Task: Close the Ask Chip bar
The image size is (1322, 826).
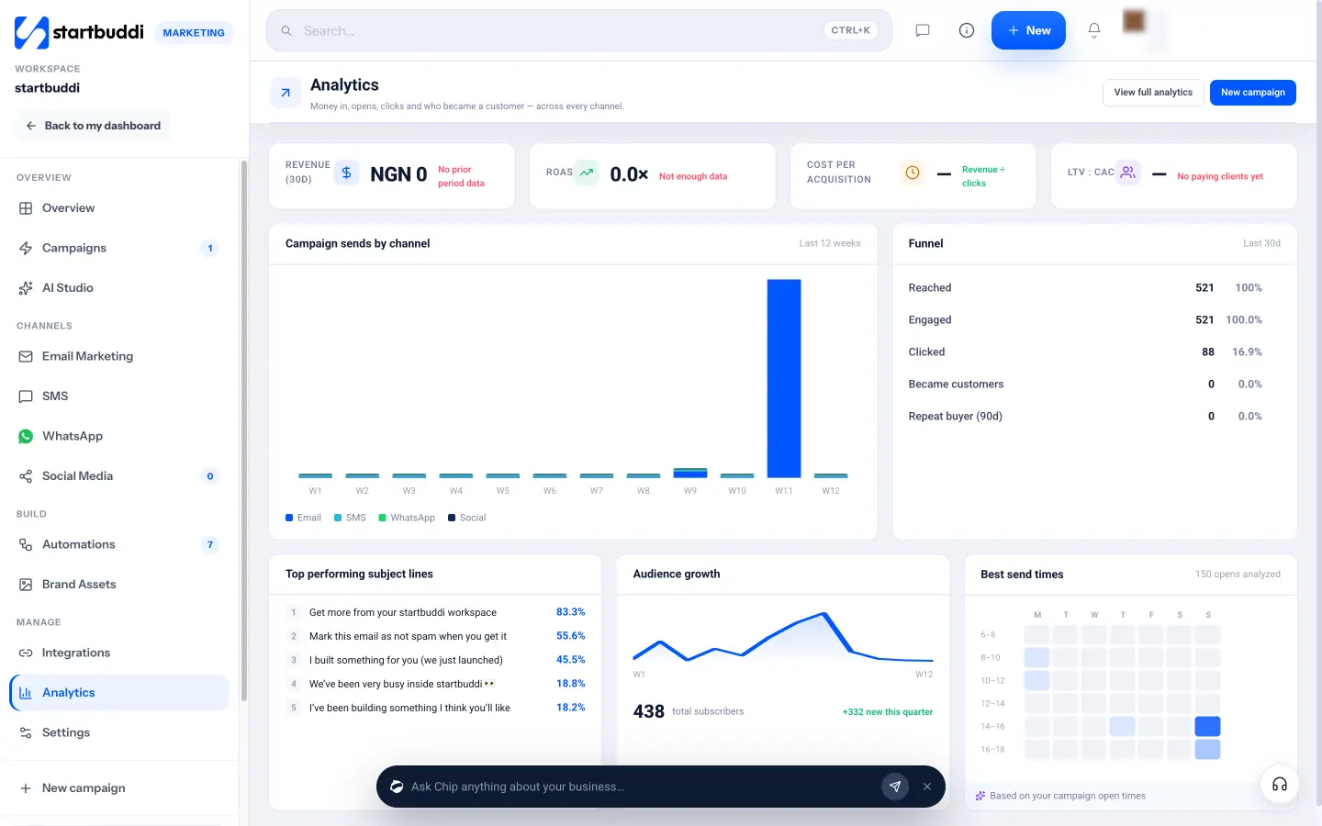Action: pyautogui.click(x=927, y=787)
